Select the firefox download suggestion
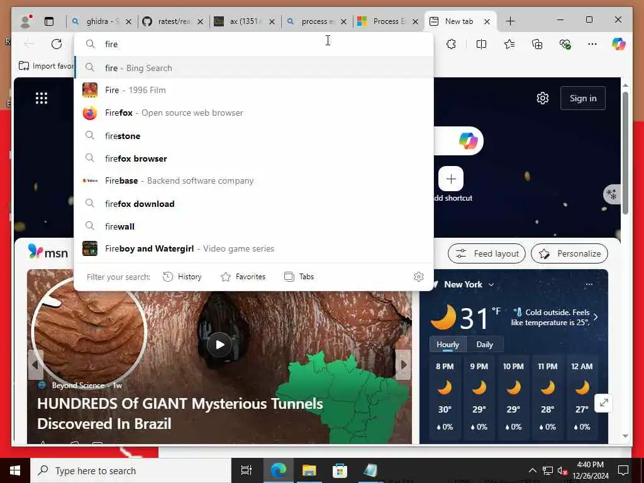644x483 pixels. [x=254, y=204]
